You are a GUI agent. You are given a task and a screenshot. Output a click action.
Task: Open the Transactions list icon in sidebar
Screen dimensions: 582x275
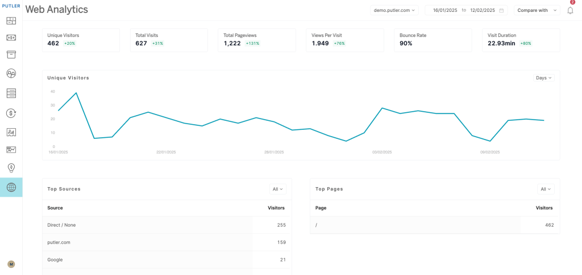pyautogui.click(x=11, y=93)
